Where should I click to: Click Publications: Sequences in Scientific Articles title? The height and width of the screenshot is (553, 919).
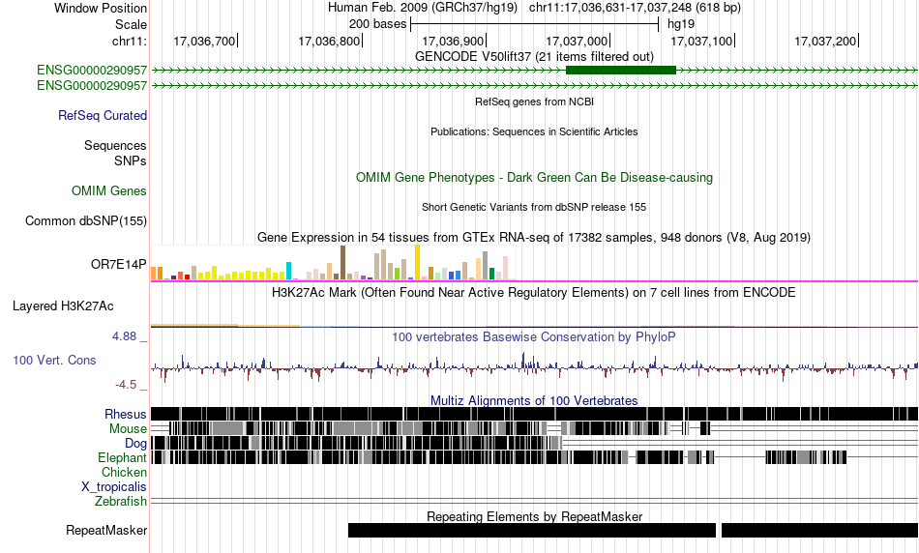(x=534, y=131)
